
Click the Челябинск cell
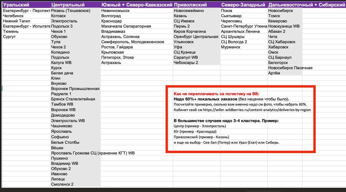pos(26,16)
